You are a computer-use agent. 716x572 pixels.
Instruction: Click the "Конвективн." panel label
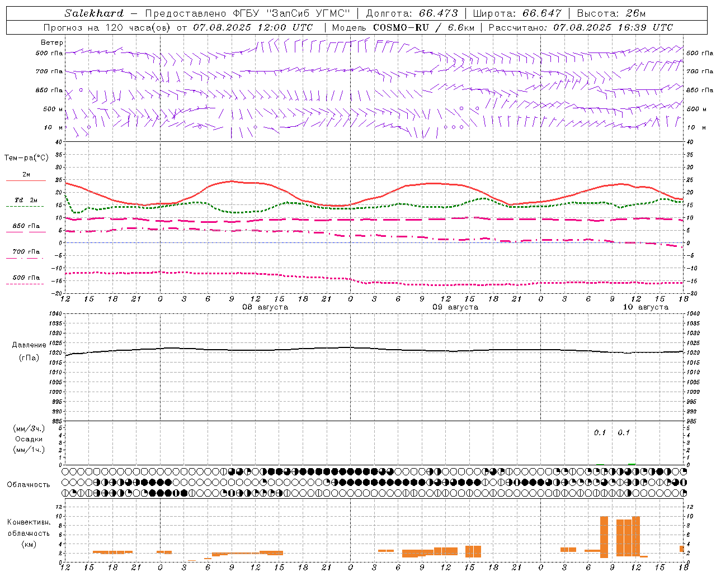[29, 522]
